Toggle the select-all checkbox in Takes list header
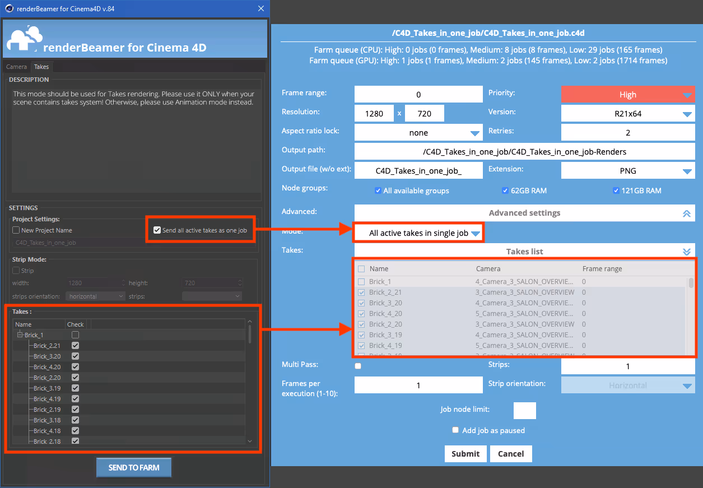Image resolution: width=703 pixels, height=488 pixels. (x=361, y=269)
